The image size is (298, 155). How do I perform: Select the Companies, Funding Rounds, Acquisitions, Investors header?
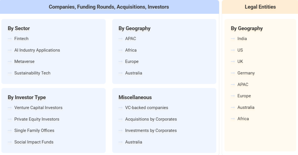point(109,7)
